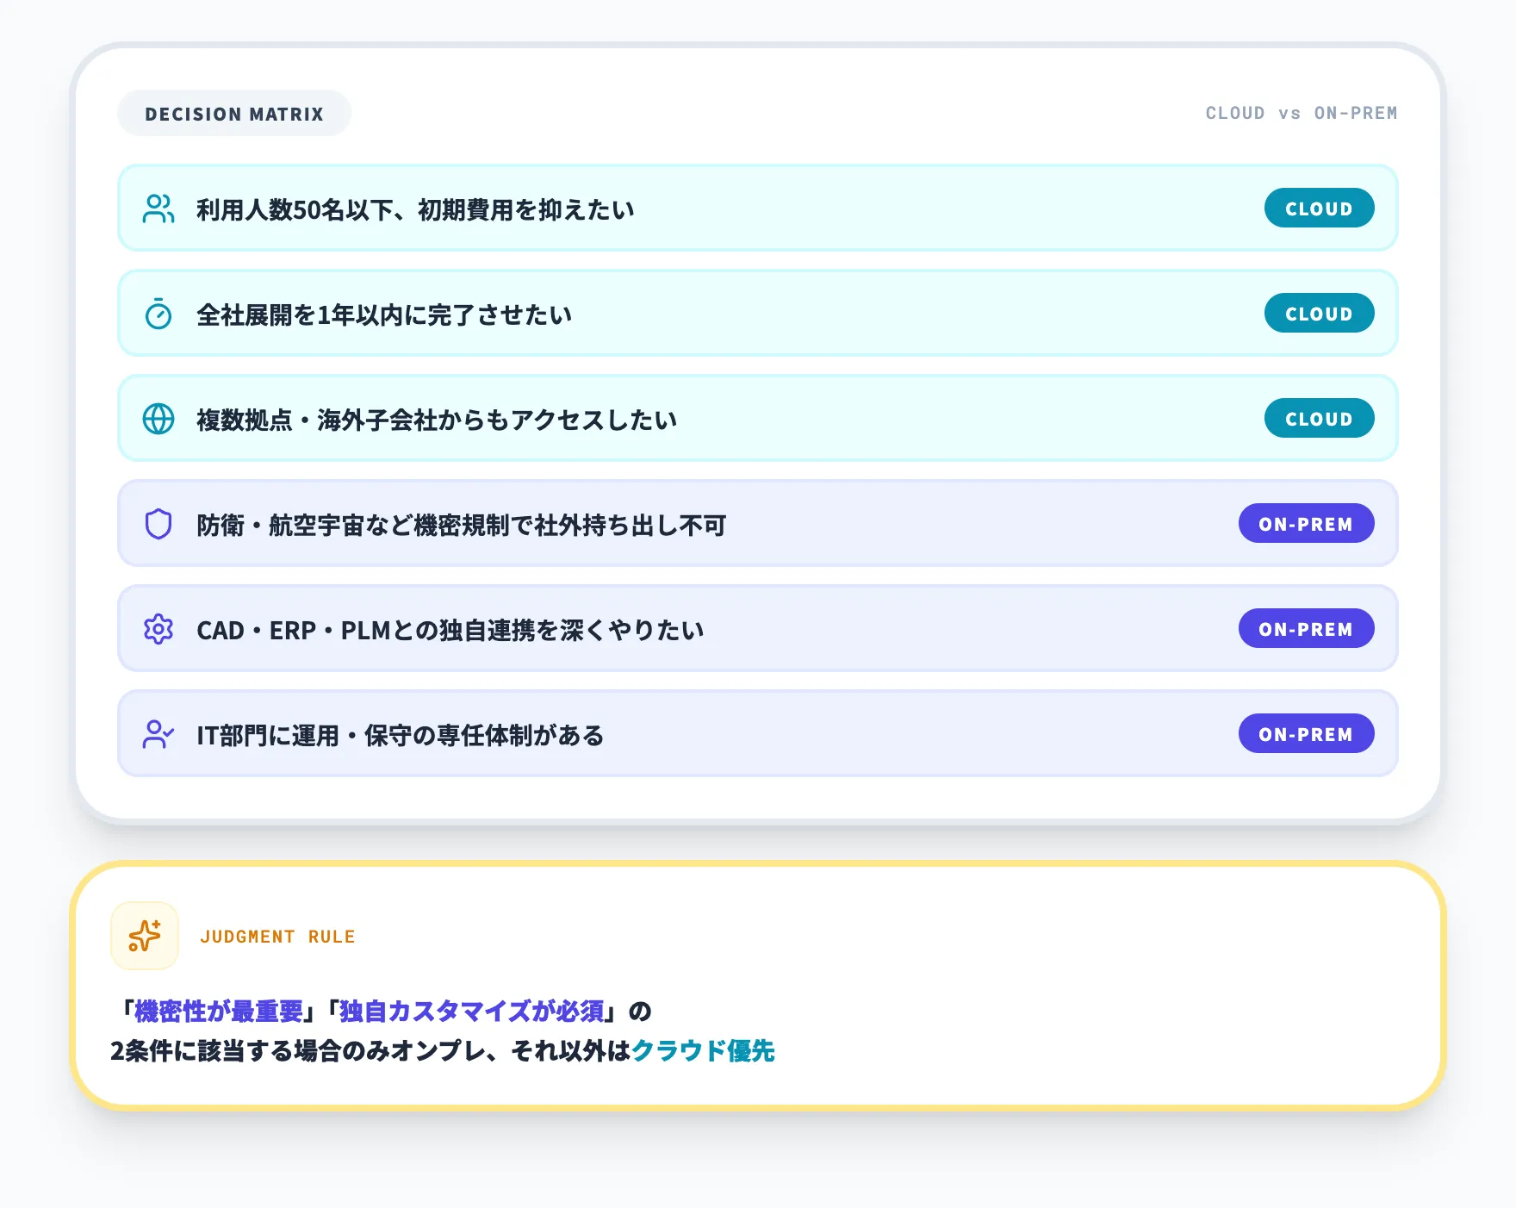
Task: Select the people icon for user count criterion
Action: (158, 208)
